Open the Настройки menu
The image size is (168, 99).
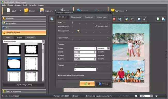tap(33, 5)
